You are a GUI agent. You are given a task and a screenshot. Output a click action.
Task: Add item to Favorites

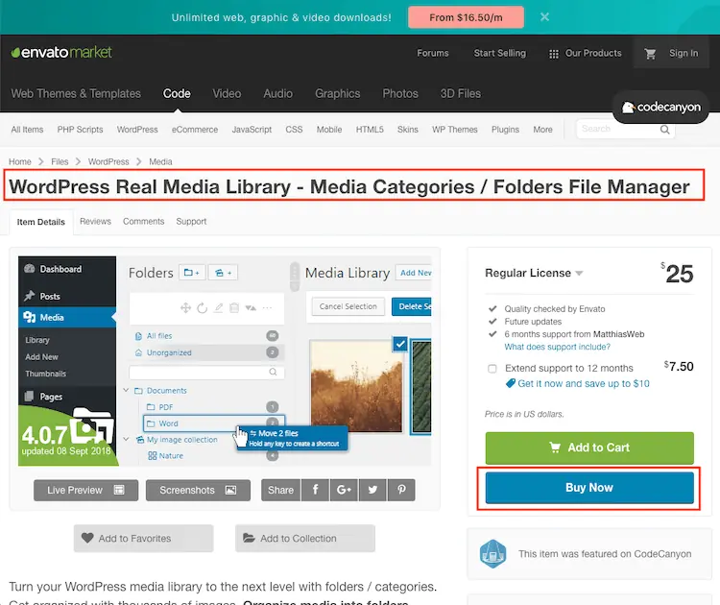(x=143, y=539)
